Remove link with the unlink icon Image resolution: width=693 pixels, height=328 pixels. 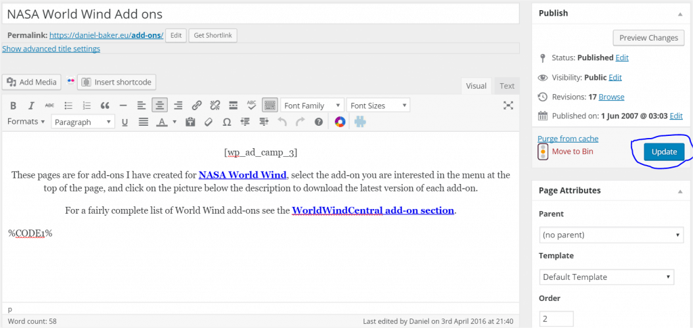tap(215, 106)
